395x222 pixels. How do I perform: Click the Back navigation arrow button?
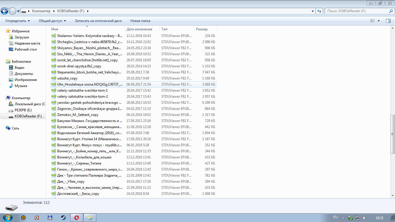5,11
